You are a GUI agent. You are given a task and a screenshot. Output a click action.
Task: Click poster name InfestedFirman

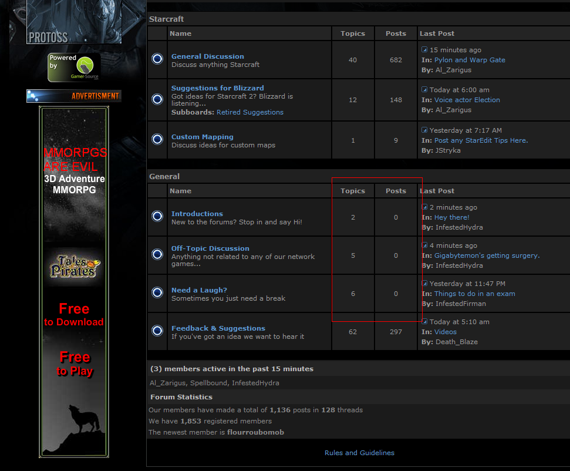461,304
